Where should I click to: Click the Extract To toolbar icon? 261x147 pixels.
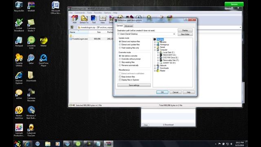[x=84, y=19]
